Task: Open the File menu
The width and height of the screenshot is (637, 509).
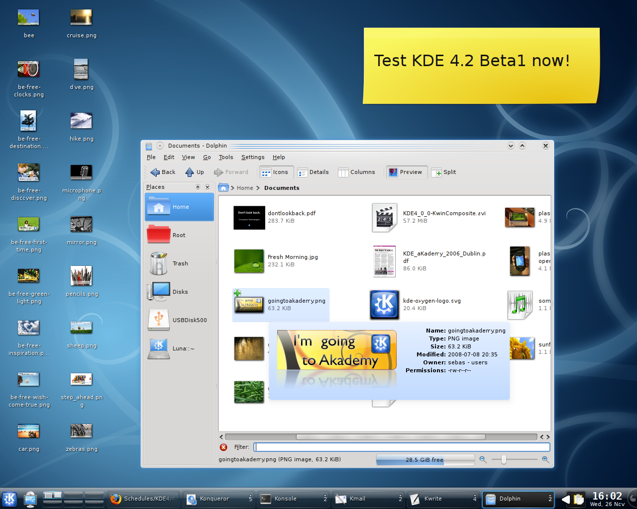Action: tap(151, 157)
